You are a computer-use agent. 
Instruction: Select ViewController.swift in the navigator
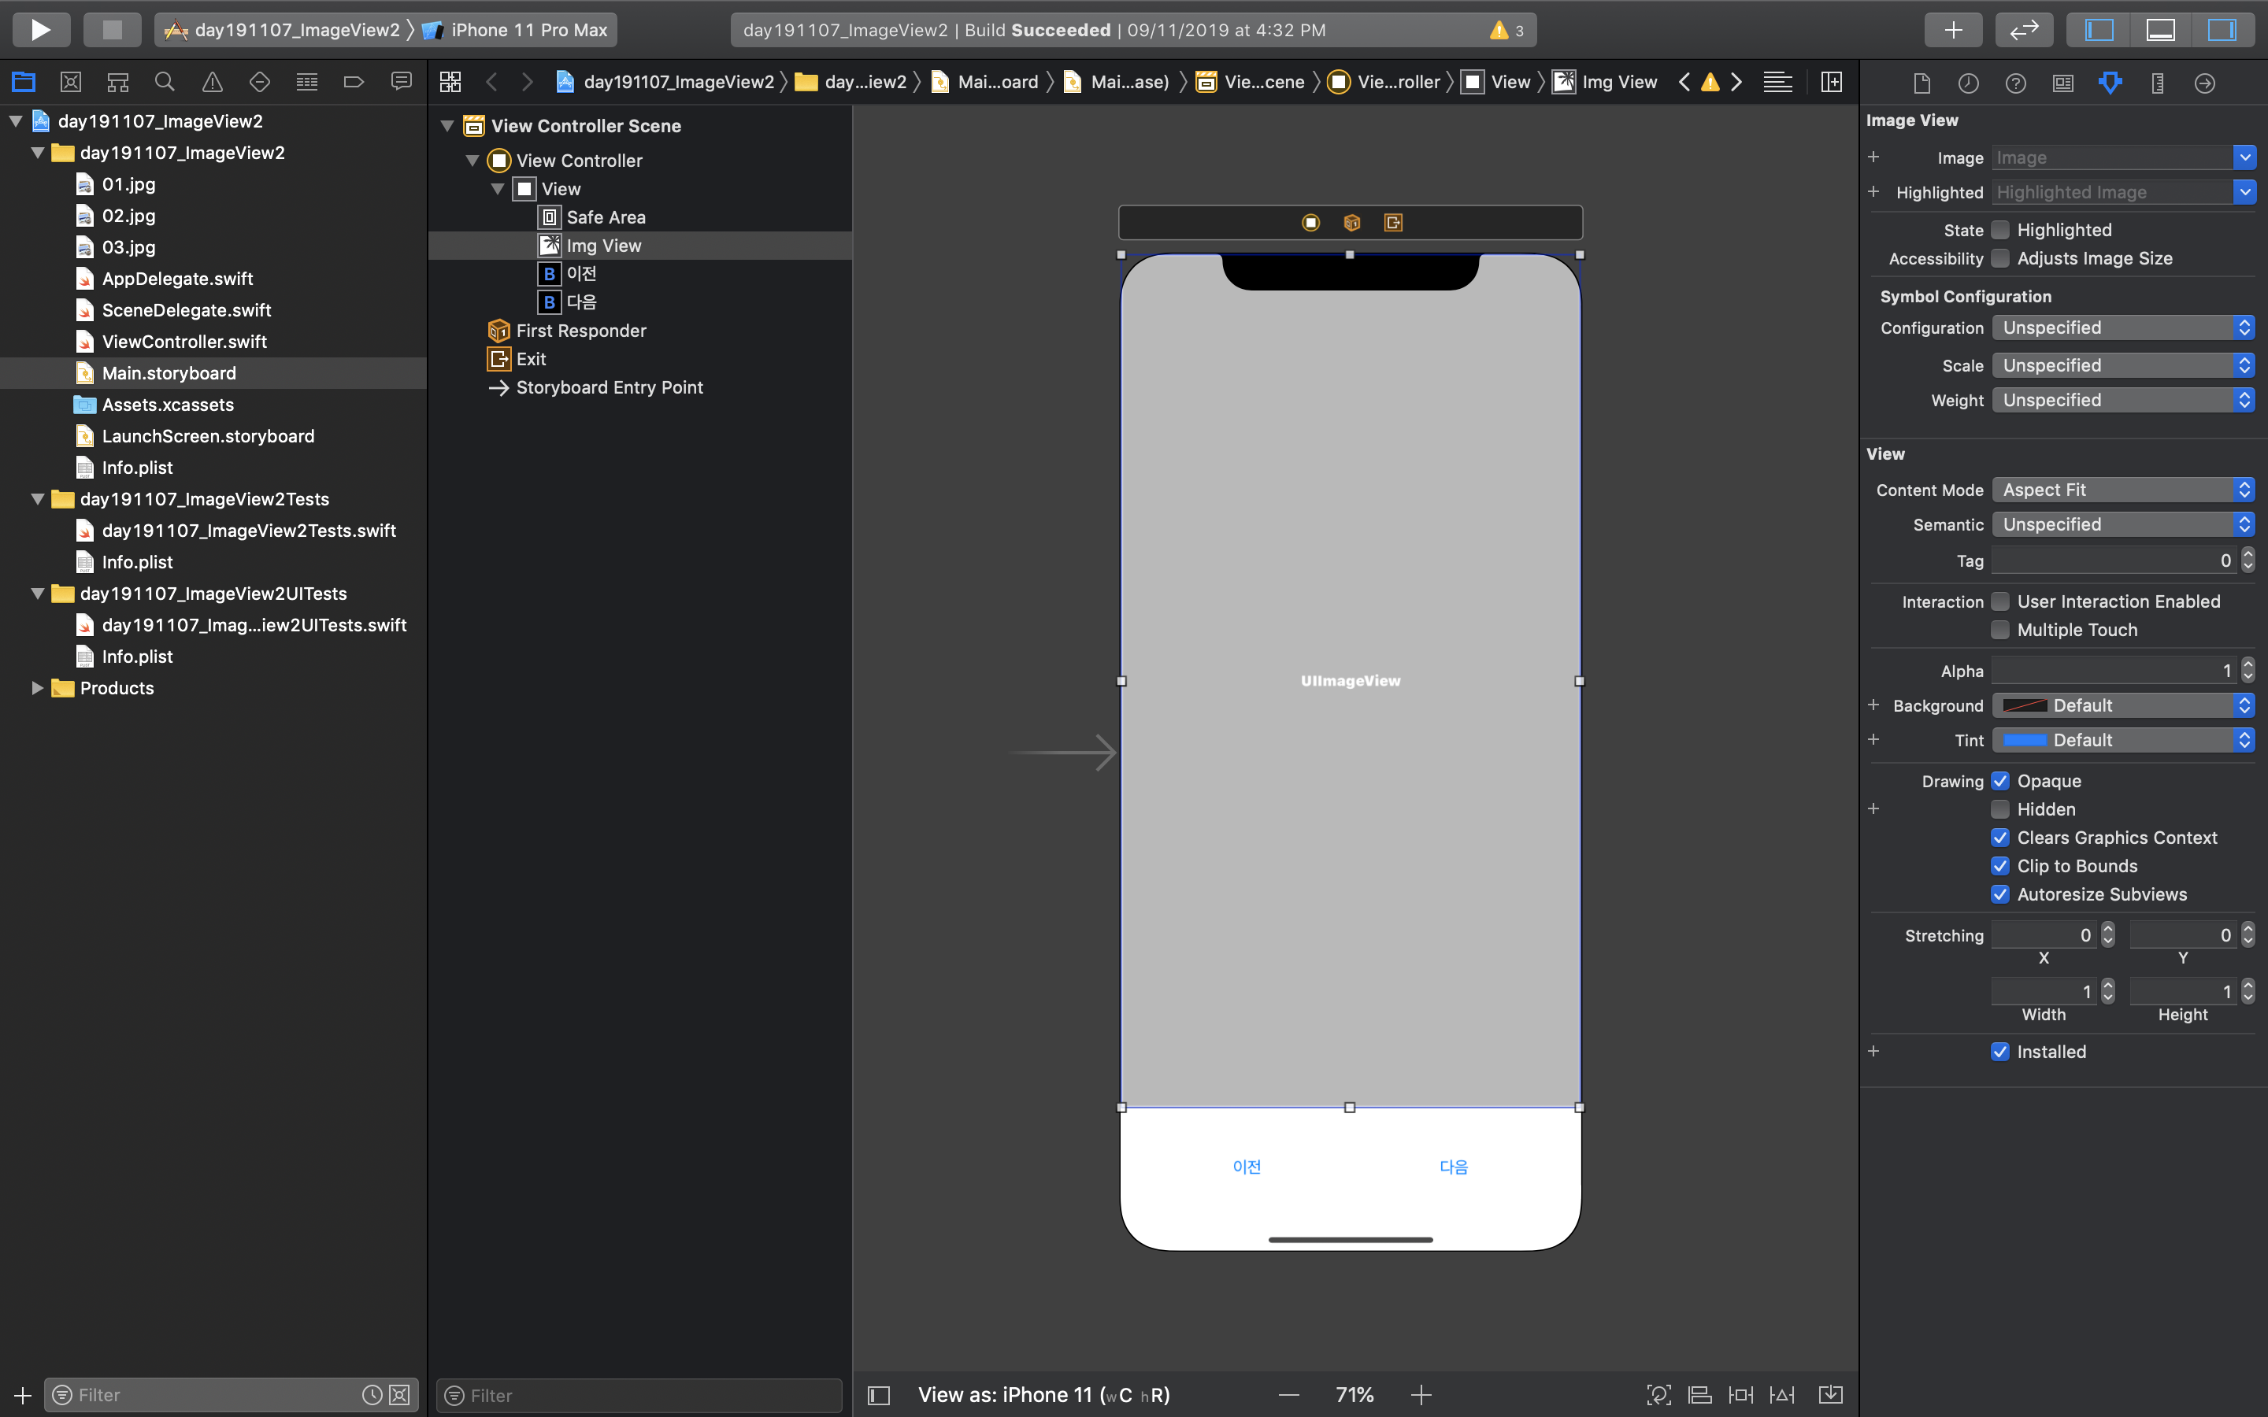(x=183, y=341)
